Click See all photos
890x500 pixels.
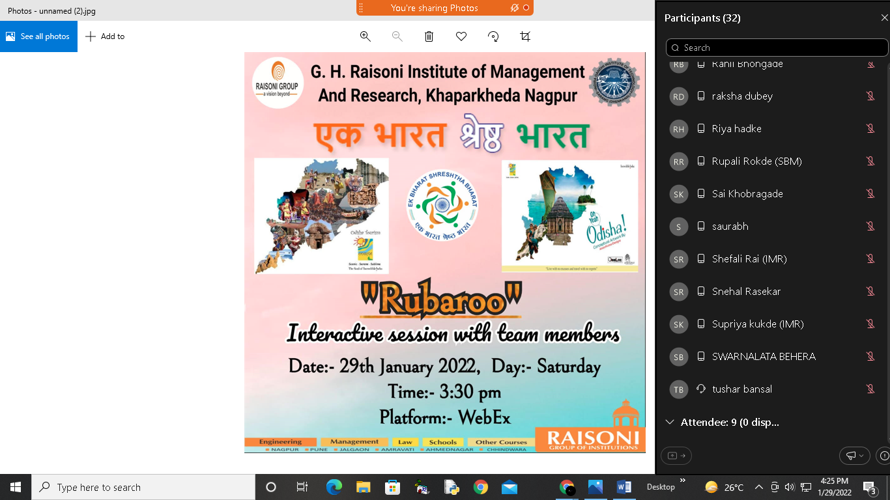pos(38,36)
